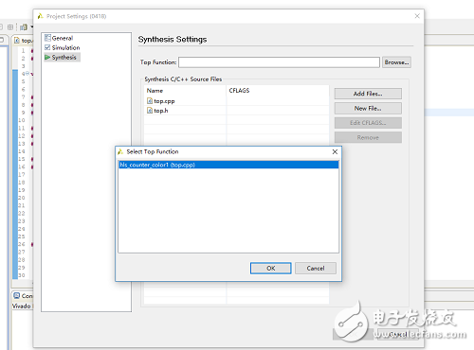Switch to the top editor tab behind the dialog
The width and height of the screenshot is (474, 350).
(24, 41)
